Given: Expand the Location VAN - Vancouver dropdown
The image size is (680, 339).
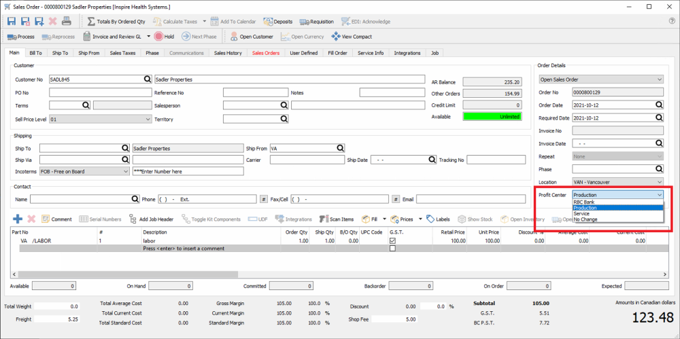Looking at the screenshot, I should pos(658,182).
